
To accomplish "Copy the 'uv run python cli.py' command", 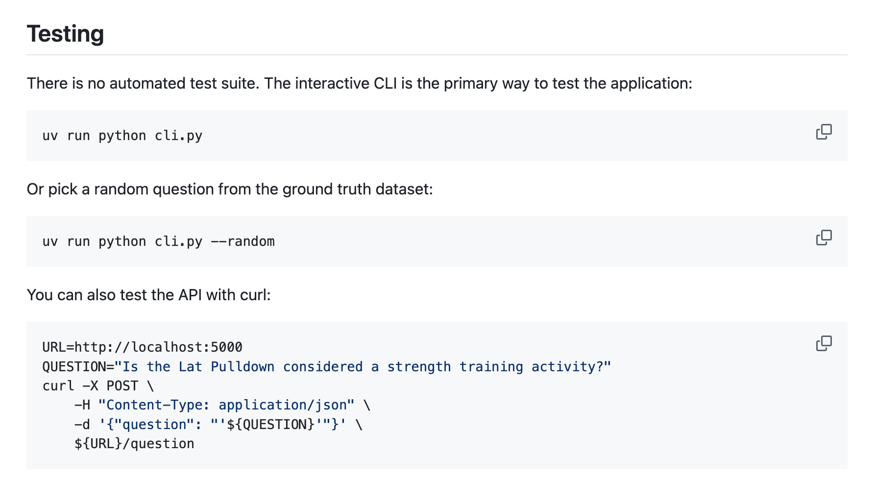I will coord(824,132).
